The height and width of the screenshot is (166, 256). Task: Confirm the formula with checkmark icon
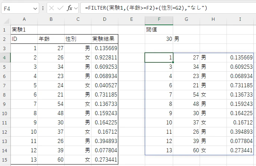[60, 8]
